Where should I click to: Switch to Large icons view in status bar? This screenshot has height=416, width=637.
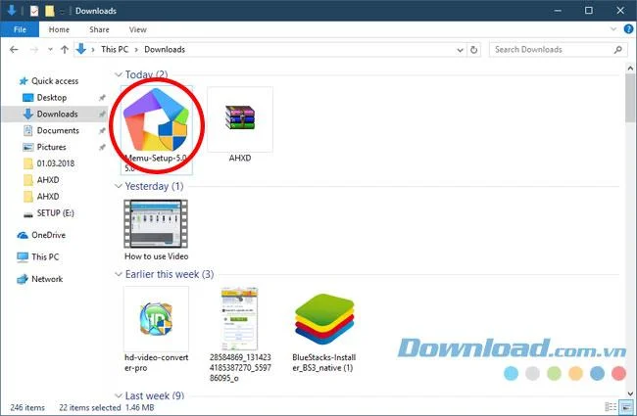625,406
